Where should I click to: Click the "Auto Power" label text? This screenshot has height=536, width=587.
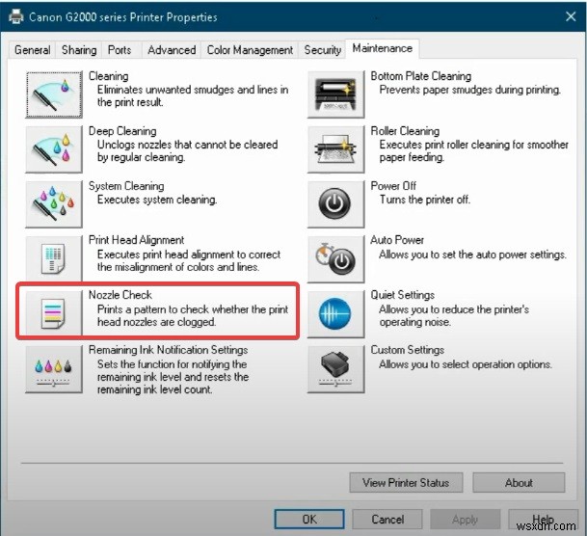(x=397, y=240)
